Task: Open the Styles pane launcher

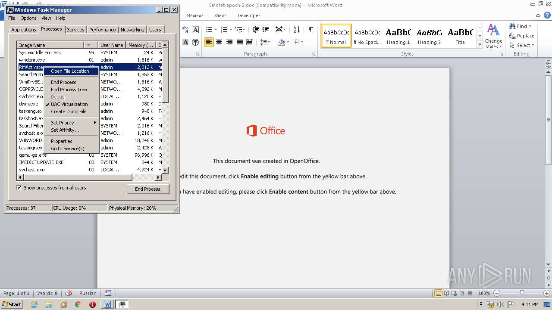Action: [501, 54]
